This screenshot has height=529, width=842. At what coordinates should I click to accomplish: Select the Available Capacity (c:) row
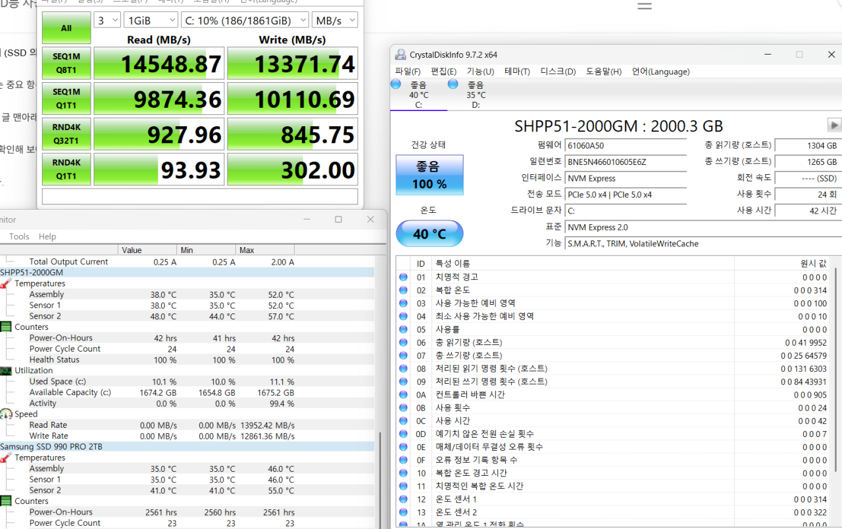tap(187, 392)
